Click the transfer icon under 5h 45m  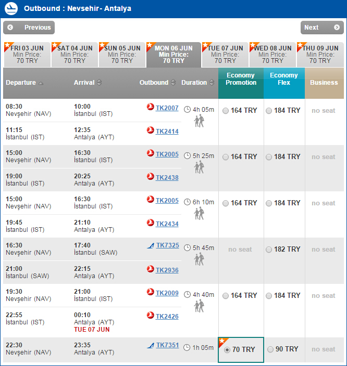click(199, 260)
